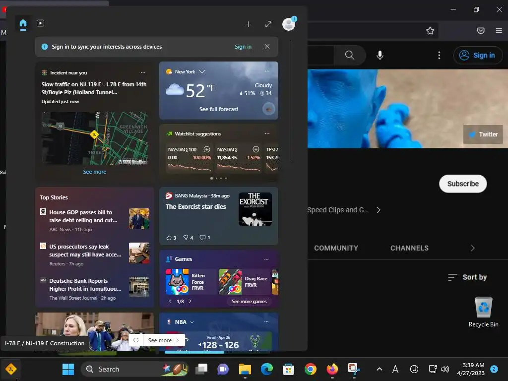Switch to the CHANNELS tab
This screenshot has width=508, height=381.
pyautogui.click(x=409, y=248)
